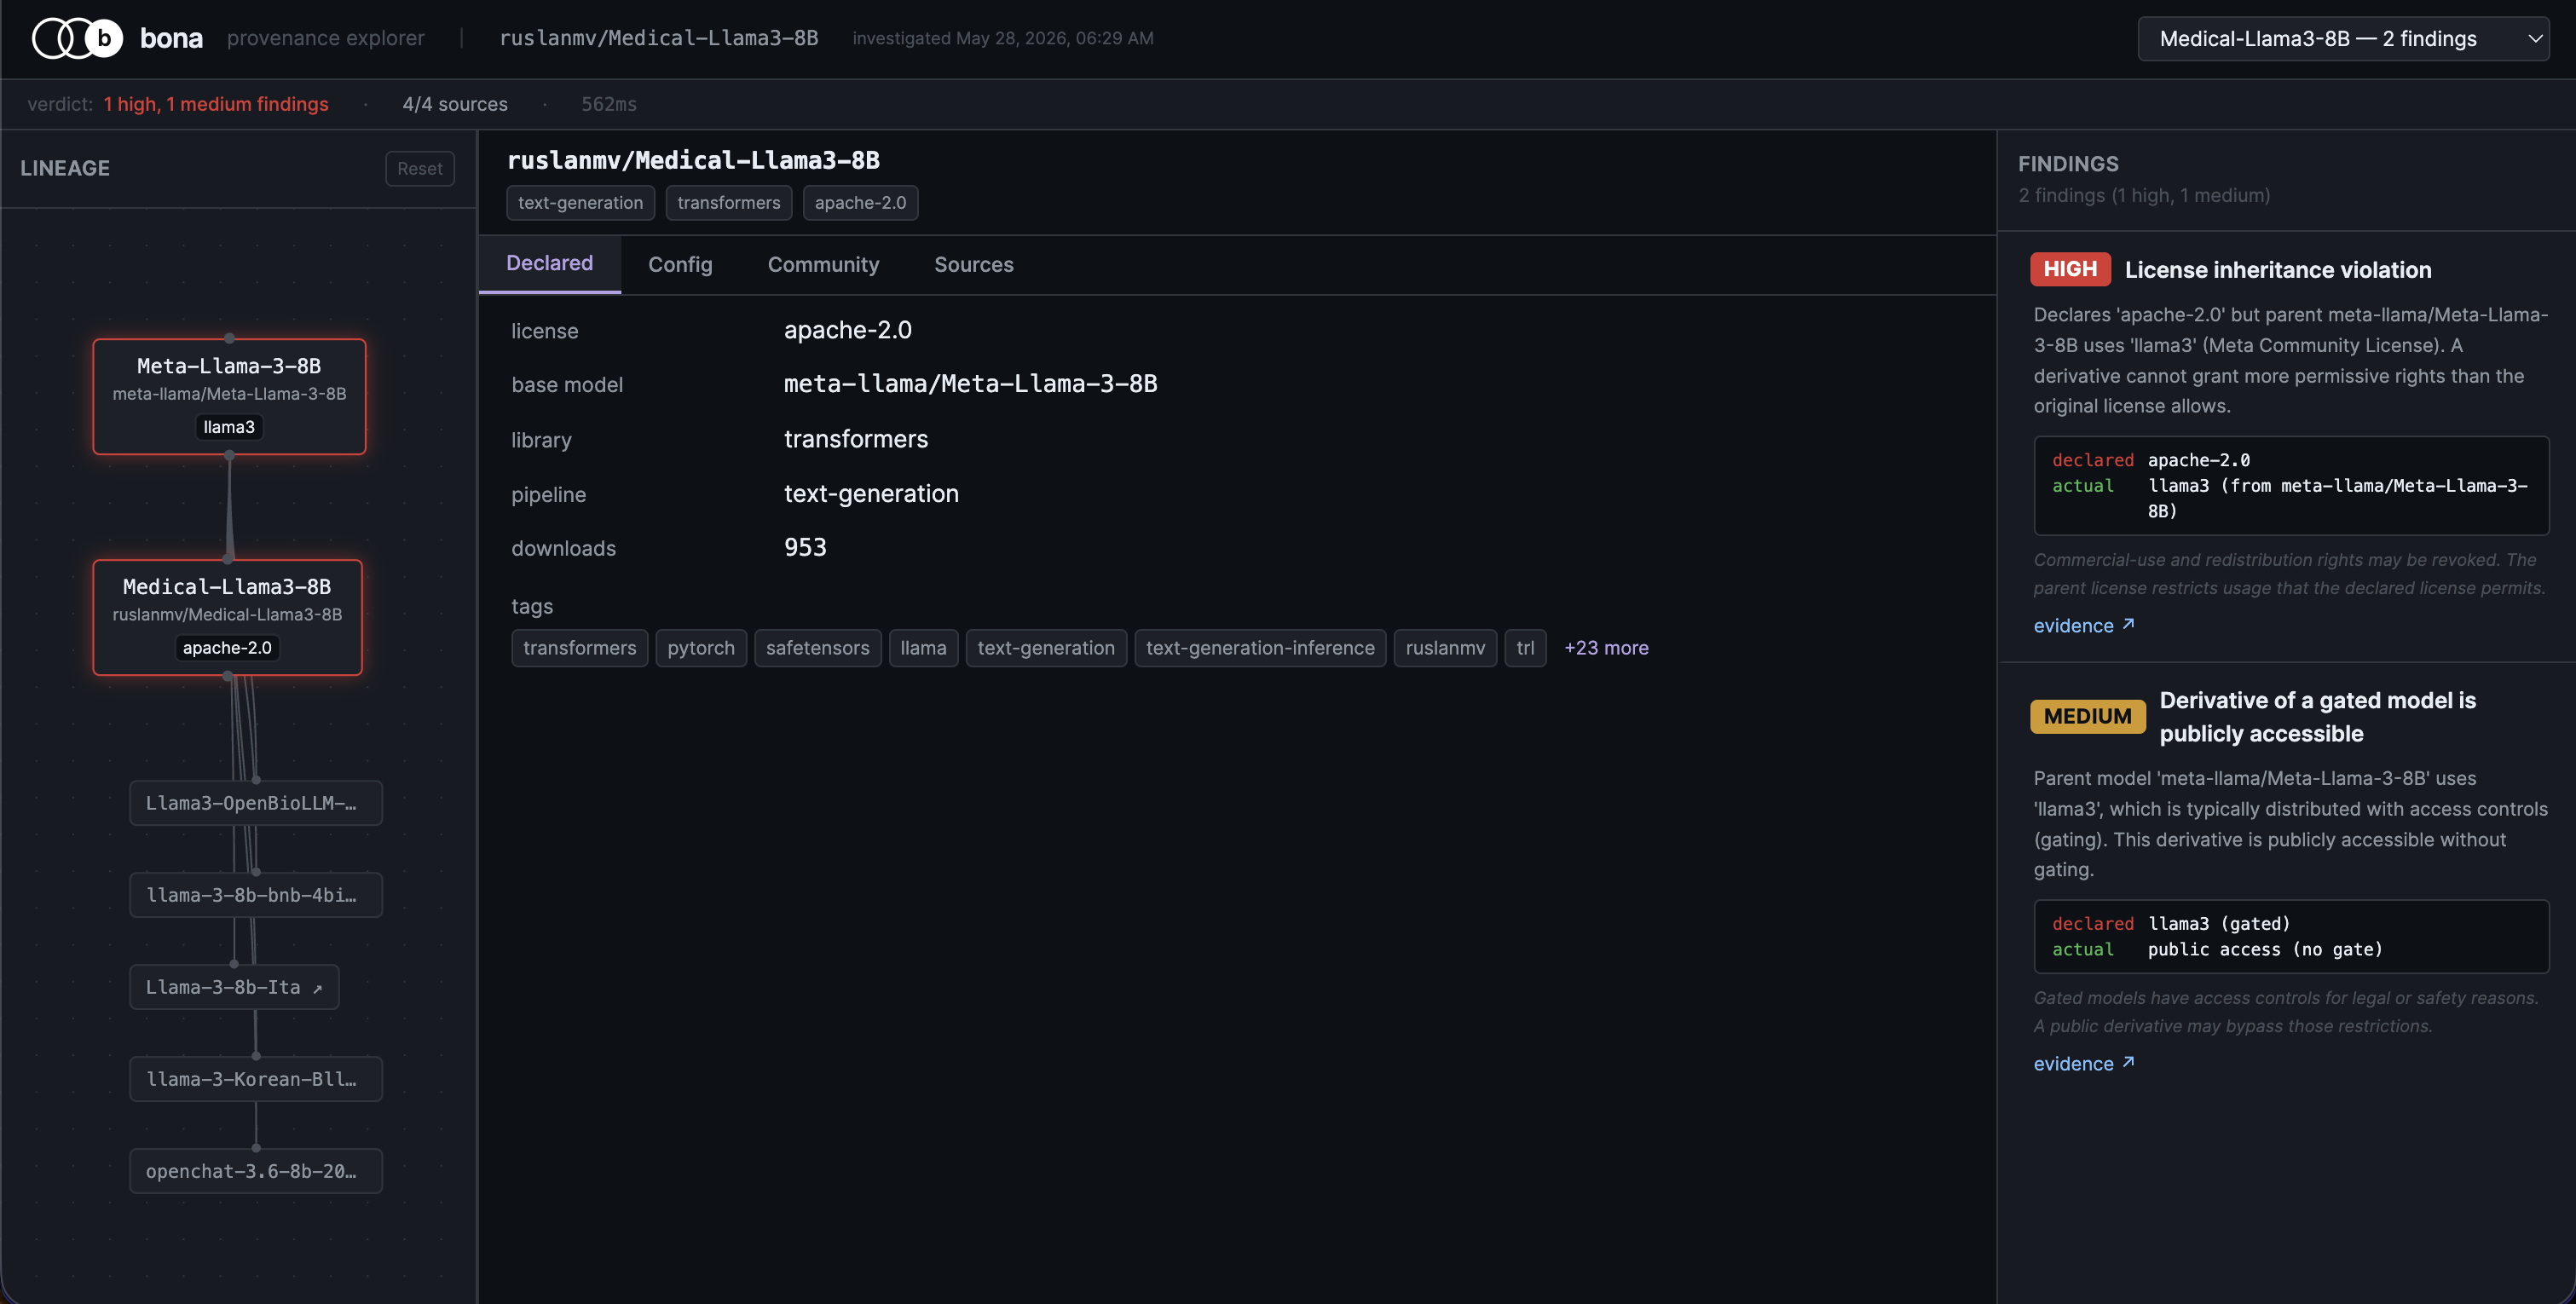This screenshot has height=1304, width=2576.
Task: Click the Reset lineage button
Action: (x=420, y=168)
